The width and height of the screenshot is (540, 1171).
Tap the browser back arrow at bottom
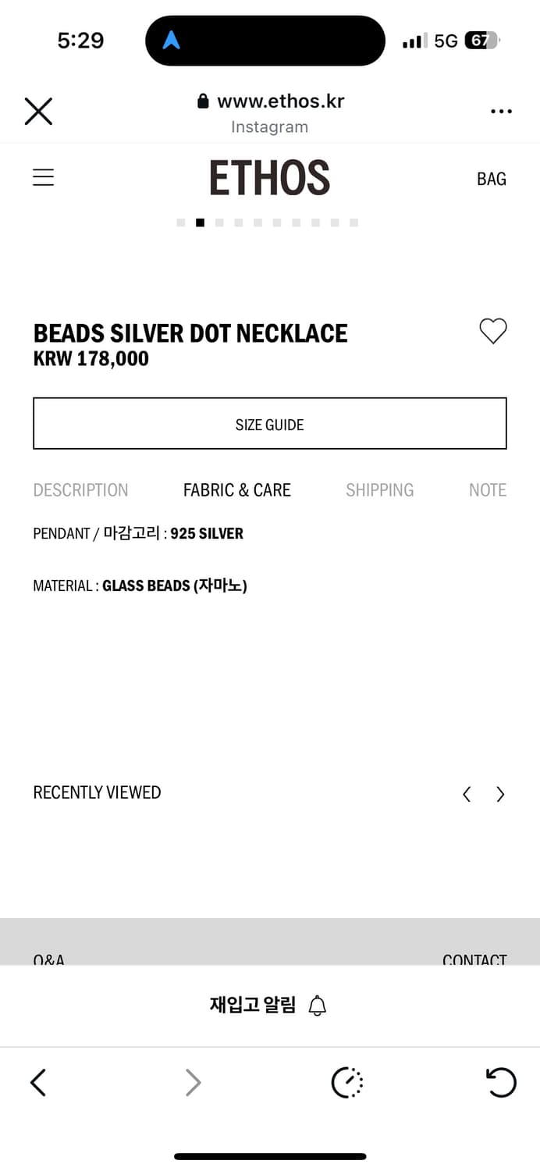[x=38, y=1083]
